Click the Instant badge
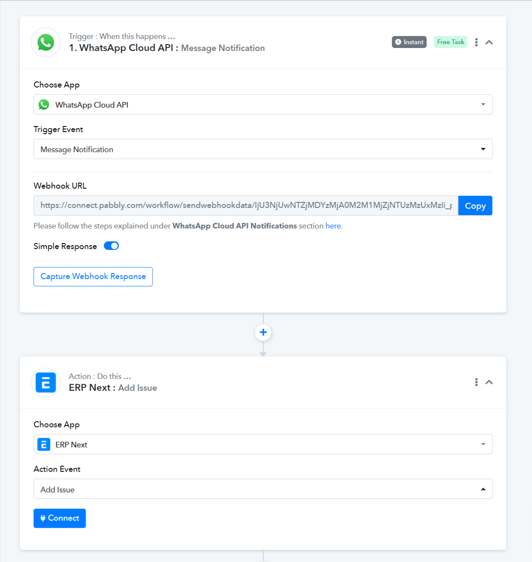 click(409, 42)
